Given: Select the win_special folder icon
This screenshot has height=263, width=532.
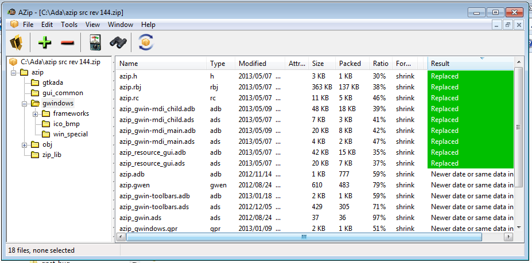Looking at the screenshot, I should (46, 134).
